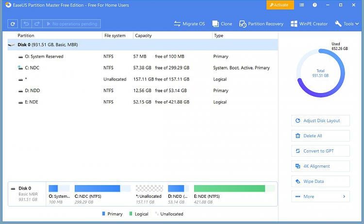
Task: Click the Partition column header
Action: pos(26,35)
